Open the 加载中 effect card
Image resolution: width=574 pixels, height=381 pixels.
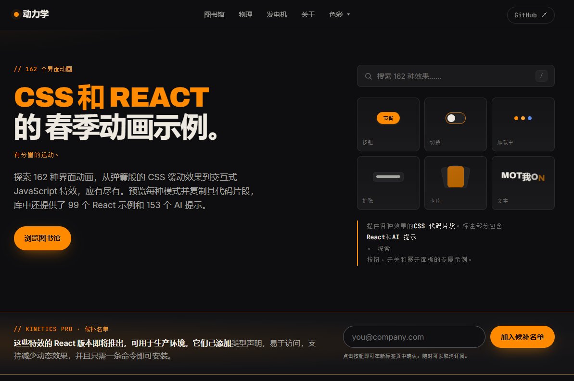[523, 124]
